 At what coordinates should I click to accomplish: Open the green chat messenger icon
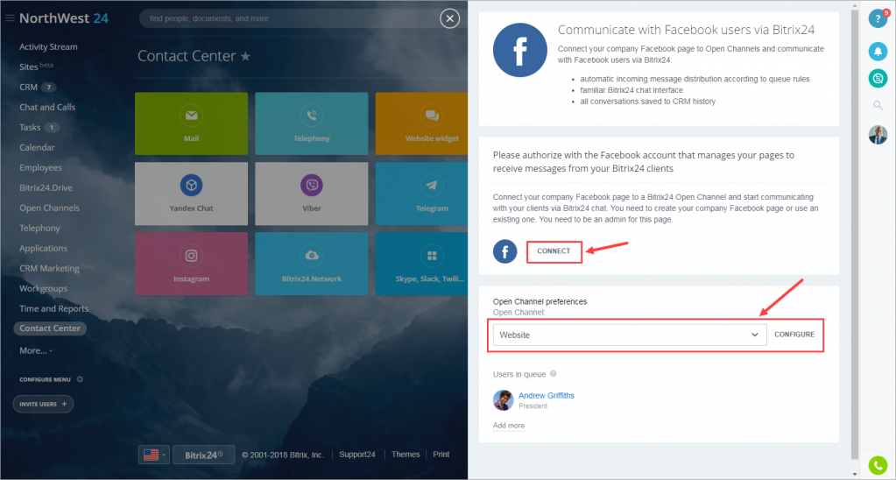click(878, 78)
